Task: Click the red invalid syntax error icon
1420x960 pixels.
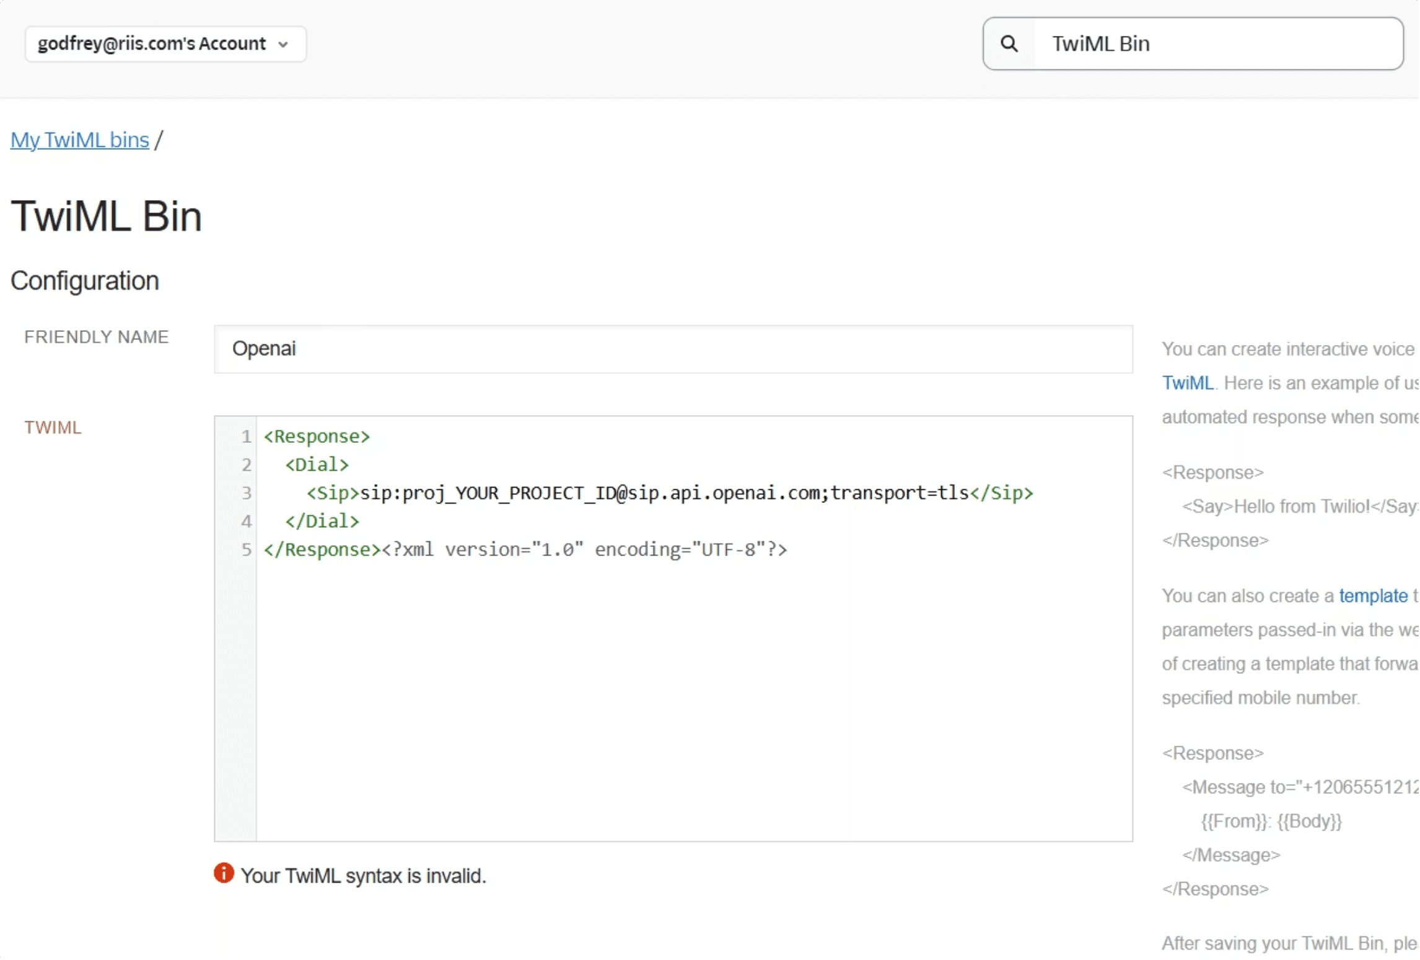Action: click(224, 875)
